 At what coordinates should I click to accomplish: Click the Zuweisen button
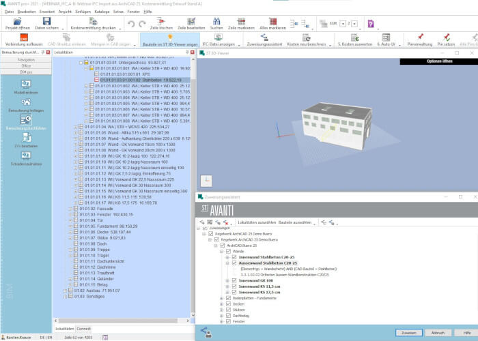pos(409,333)
